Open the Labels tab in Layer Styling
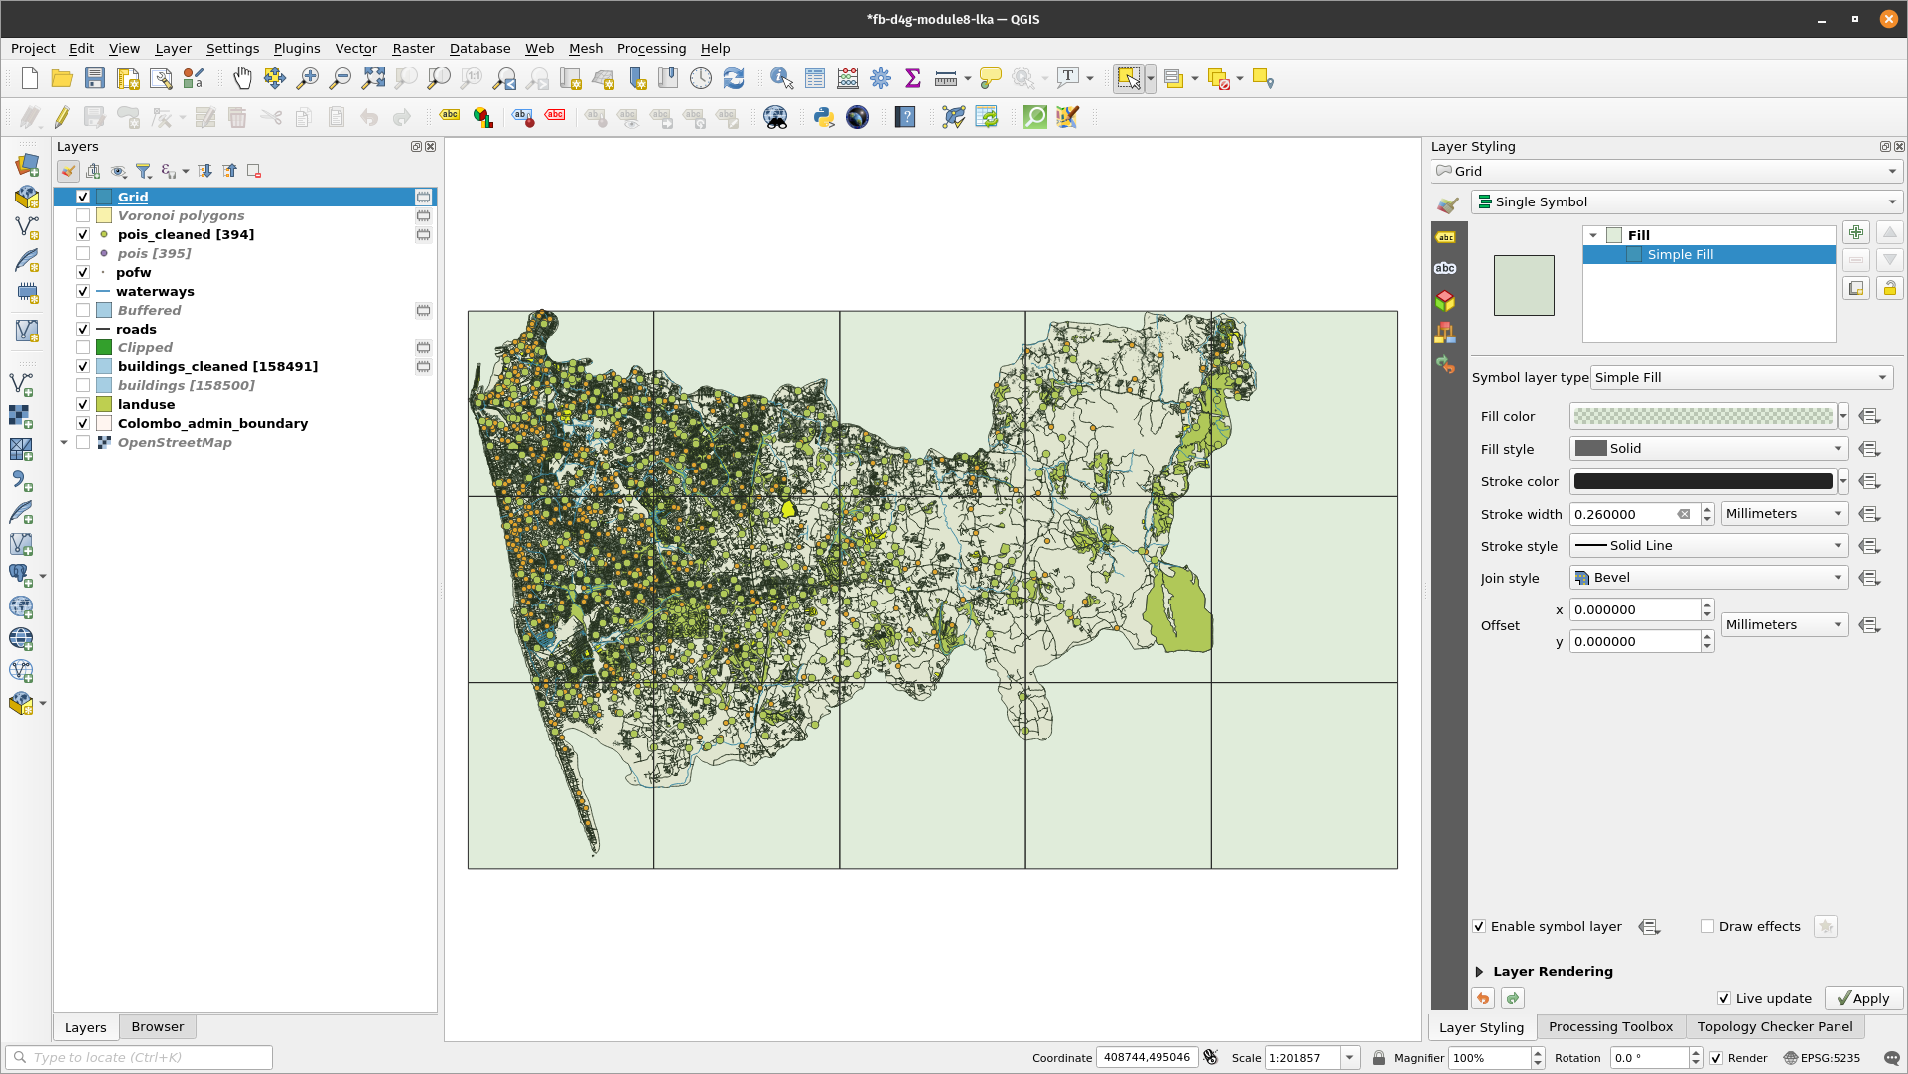1908x1074 pixels. [x=1446, y=237]
